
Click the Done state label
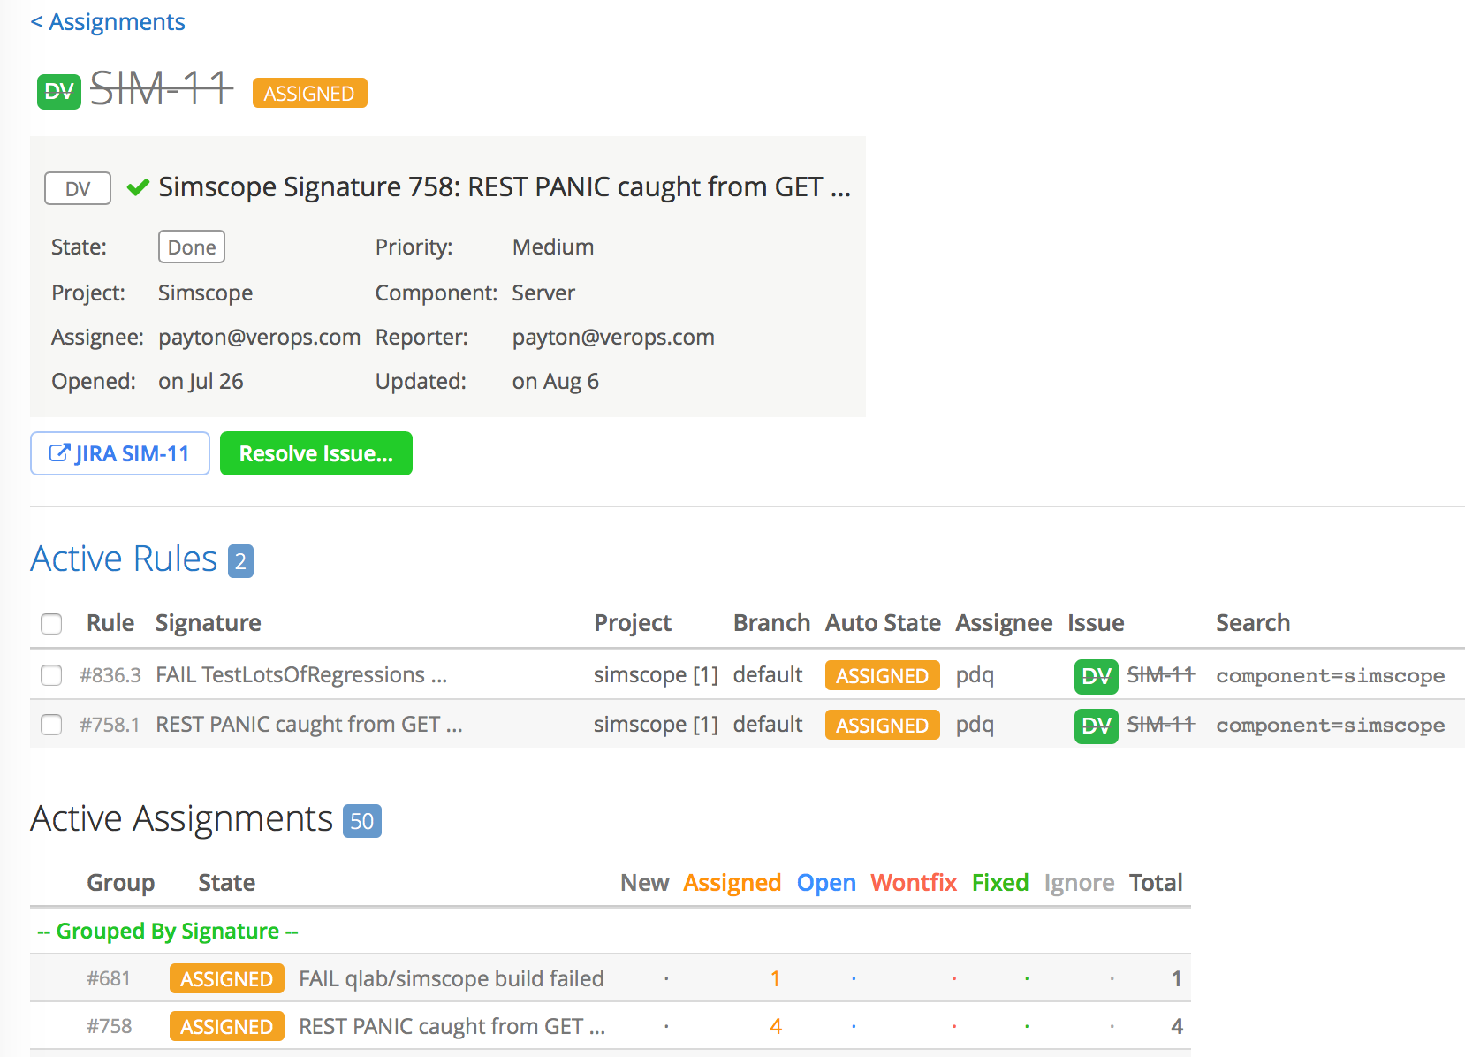[x=192, y=247]
